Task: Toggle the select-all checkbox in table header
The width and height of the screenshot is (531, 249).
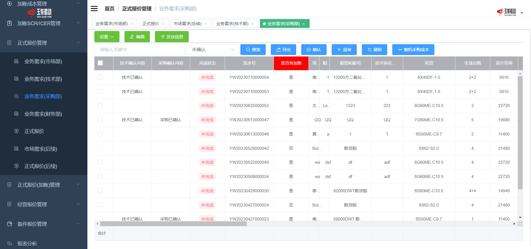Action: [x=100, y=63]
